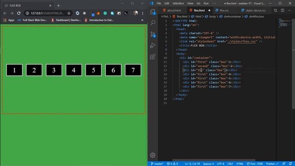Open the Search view in VS Code
The image size is (295, 166).
(x=153, y=23)
